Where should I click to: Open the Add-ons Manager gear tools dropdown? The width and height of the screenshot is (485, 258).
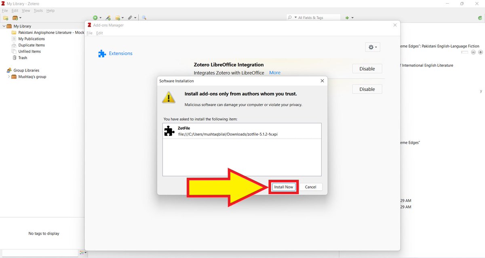click(373, 47)
